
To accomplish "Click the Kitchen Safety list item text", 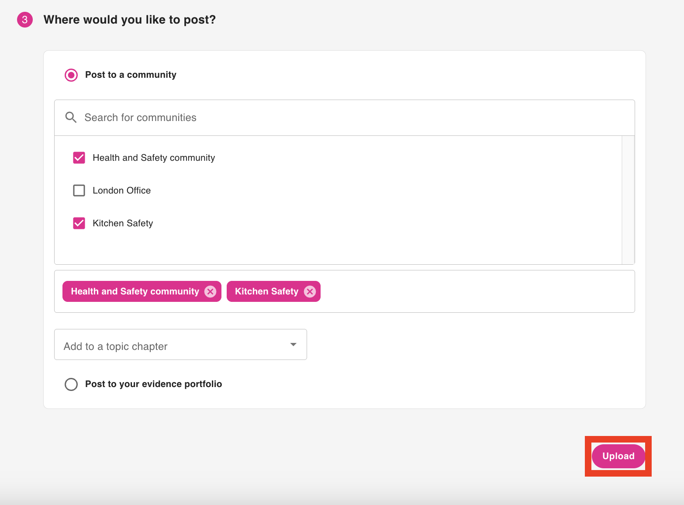I will (123, 223).
